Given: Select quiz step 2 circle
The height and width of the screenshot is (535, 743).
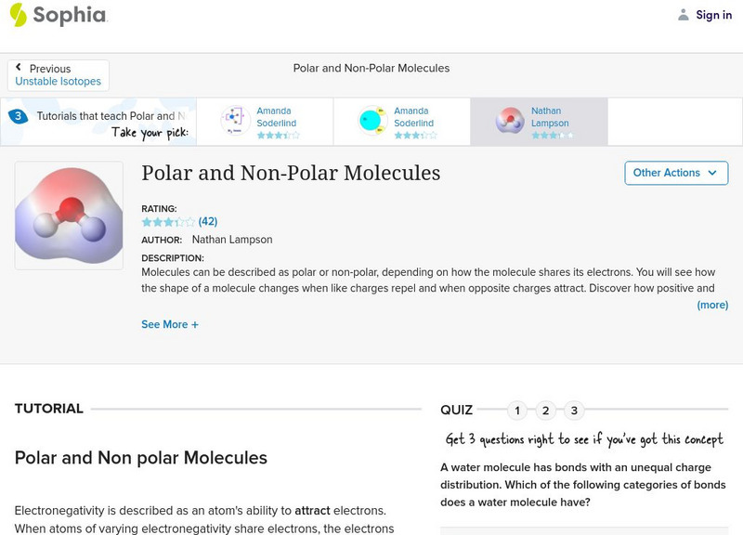Looking at the screenshot, I should [x=546, y=409].
